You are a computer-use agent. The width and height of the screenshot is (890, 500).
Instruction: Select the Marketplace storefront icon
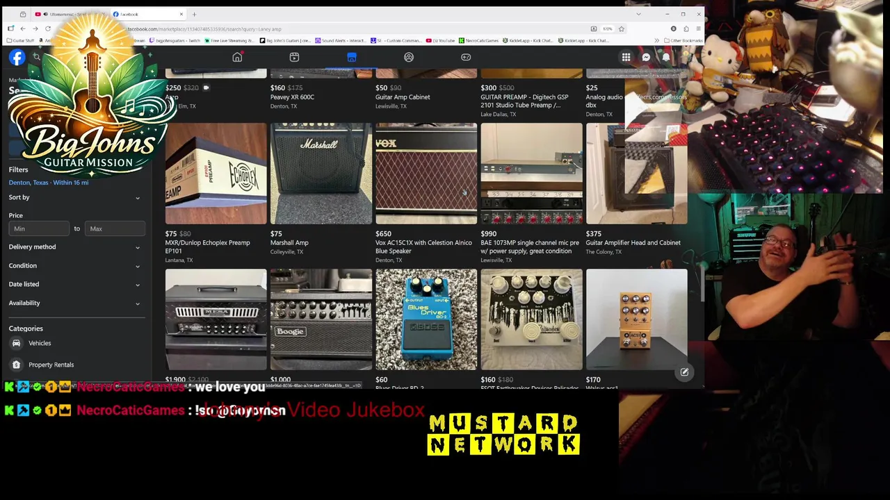click(x=352, y=57)
